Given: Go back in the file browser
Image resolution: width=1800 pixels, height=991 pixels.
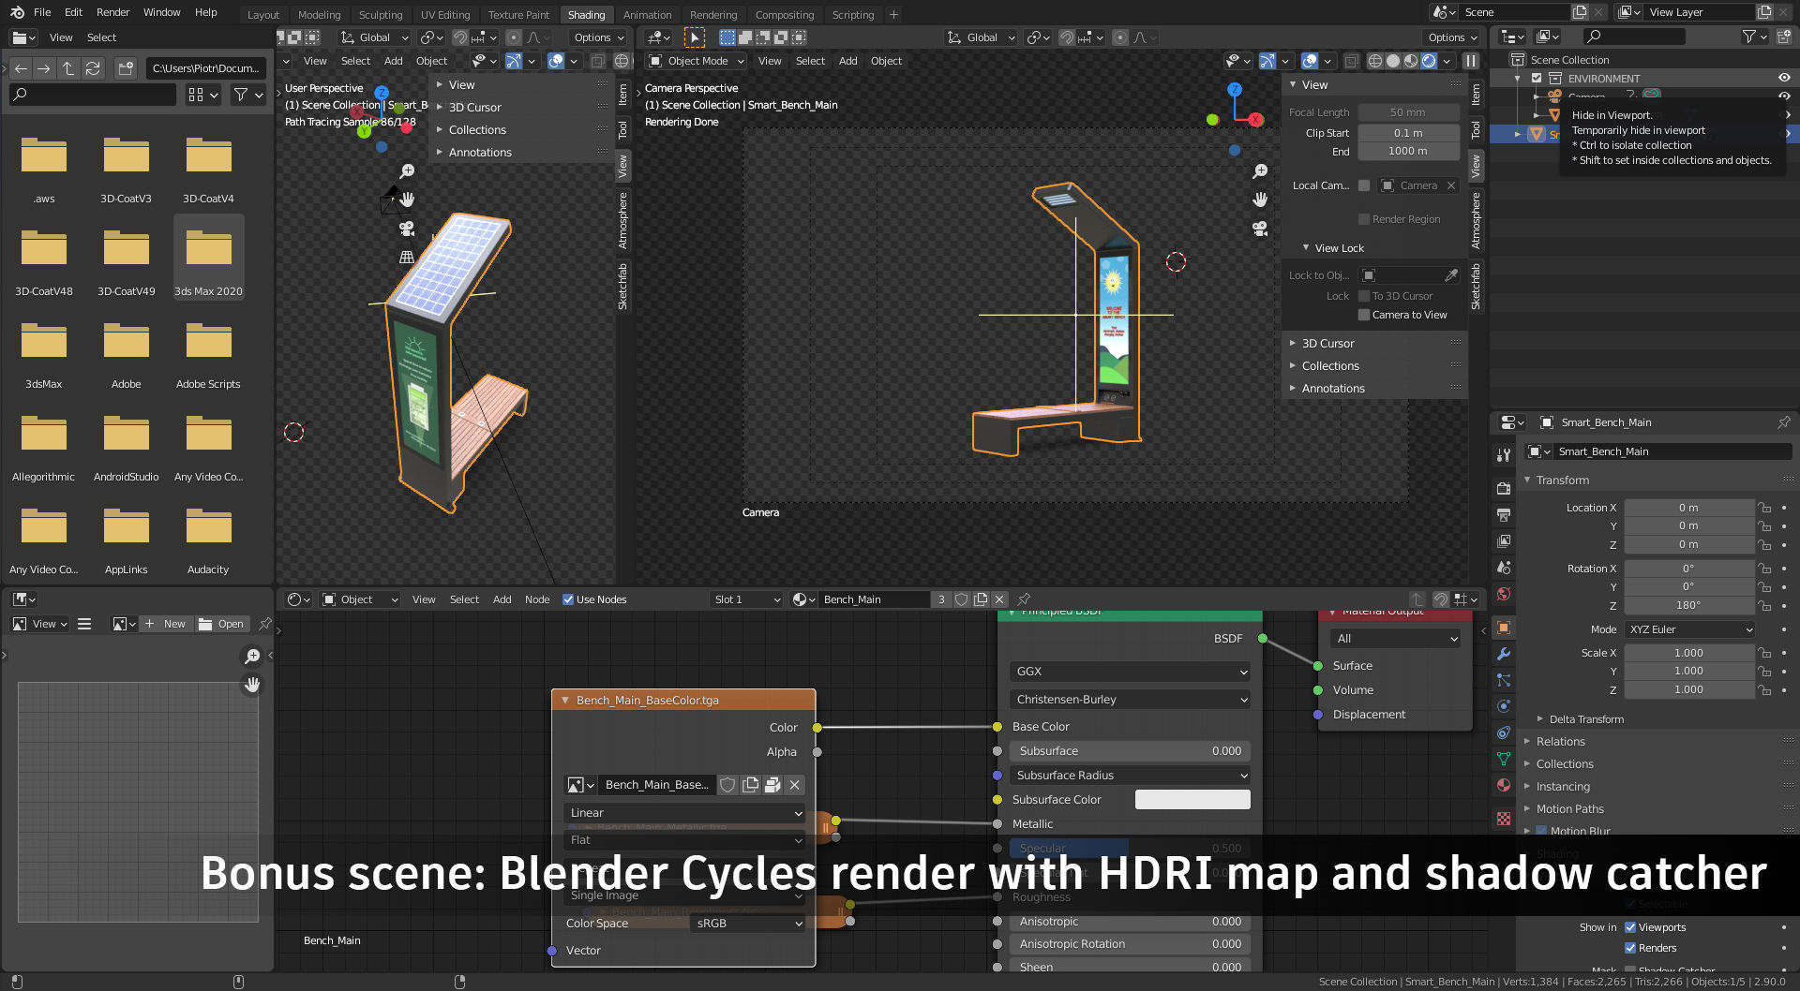Looking at the screenshot, I should (x=21, y=68).
